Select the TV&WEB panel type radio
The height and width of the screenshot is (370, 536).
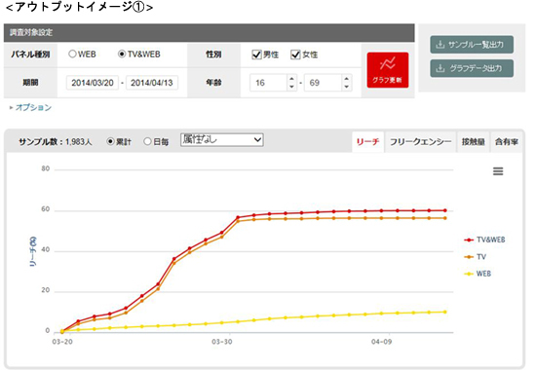[x=122, y=54]
